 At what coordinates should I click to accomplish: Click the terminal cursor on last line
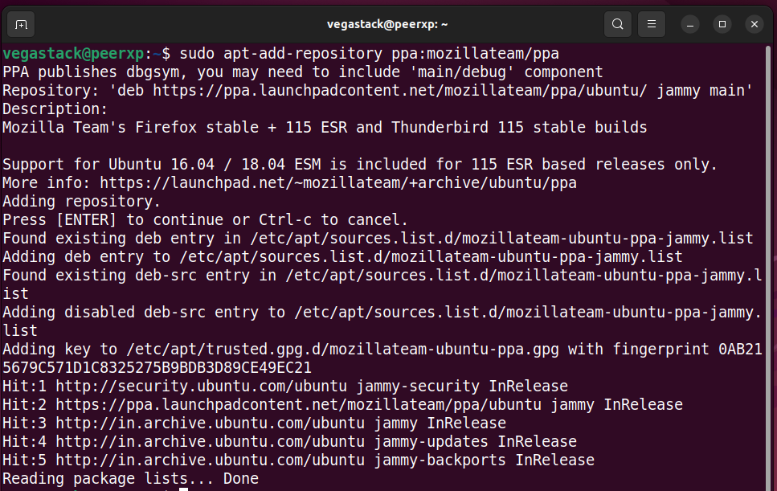183,489
